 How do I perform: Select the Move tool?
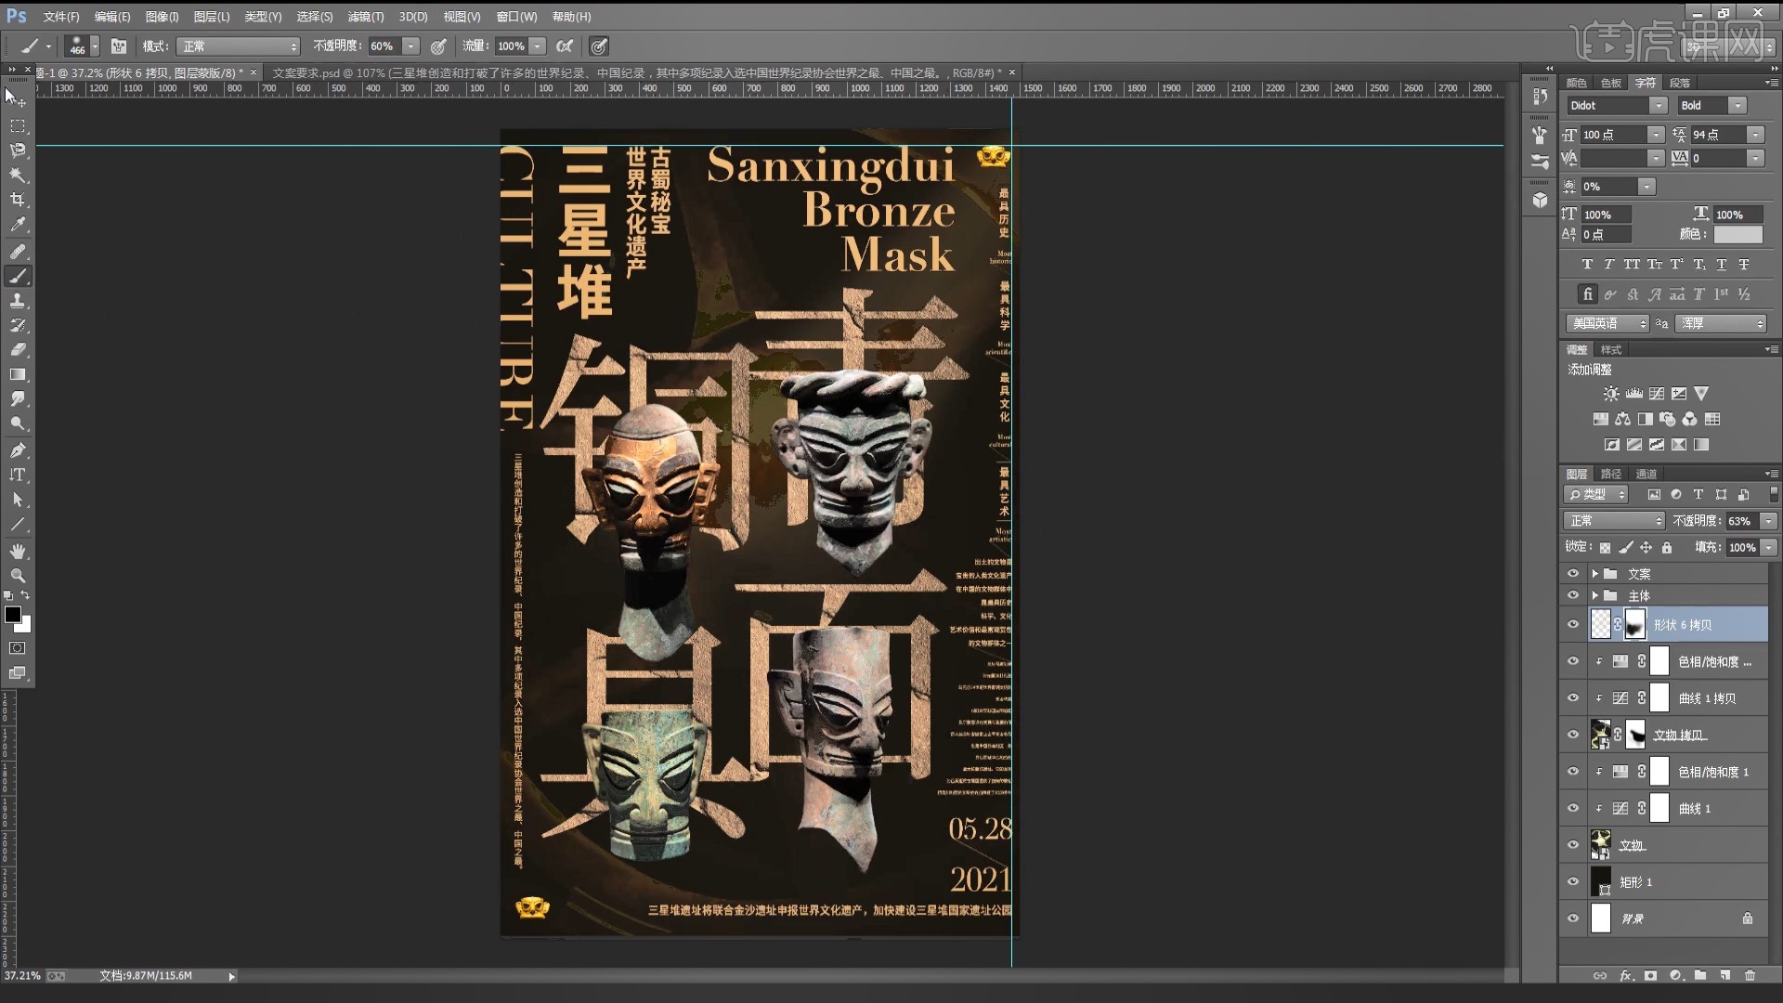coord(17,97)
